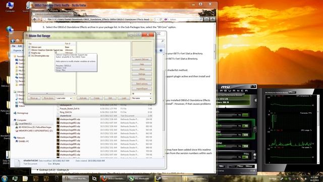Click Move up button in Mod Manager
The height and width of the screenshot is (182, 323).
tap(34, 98)
